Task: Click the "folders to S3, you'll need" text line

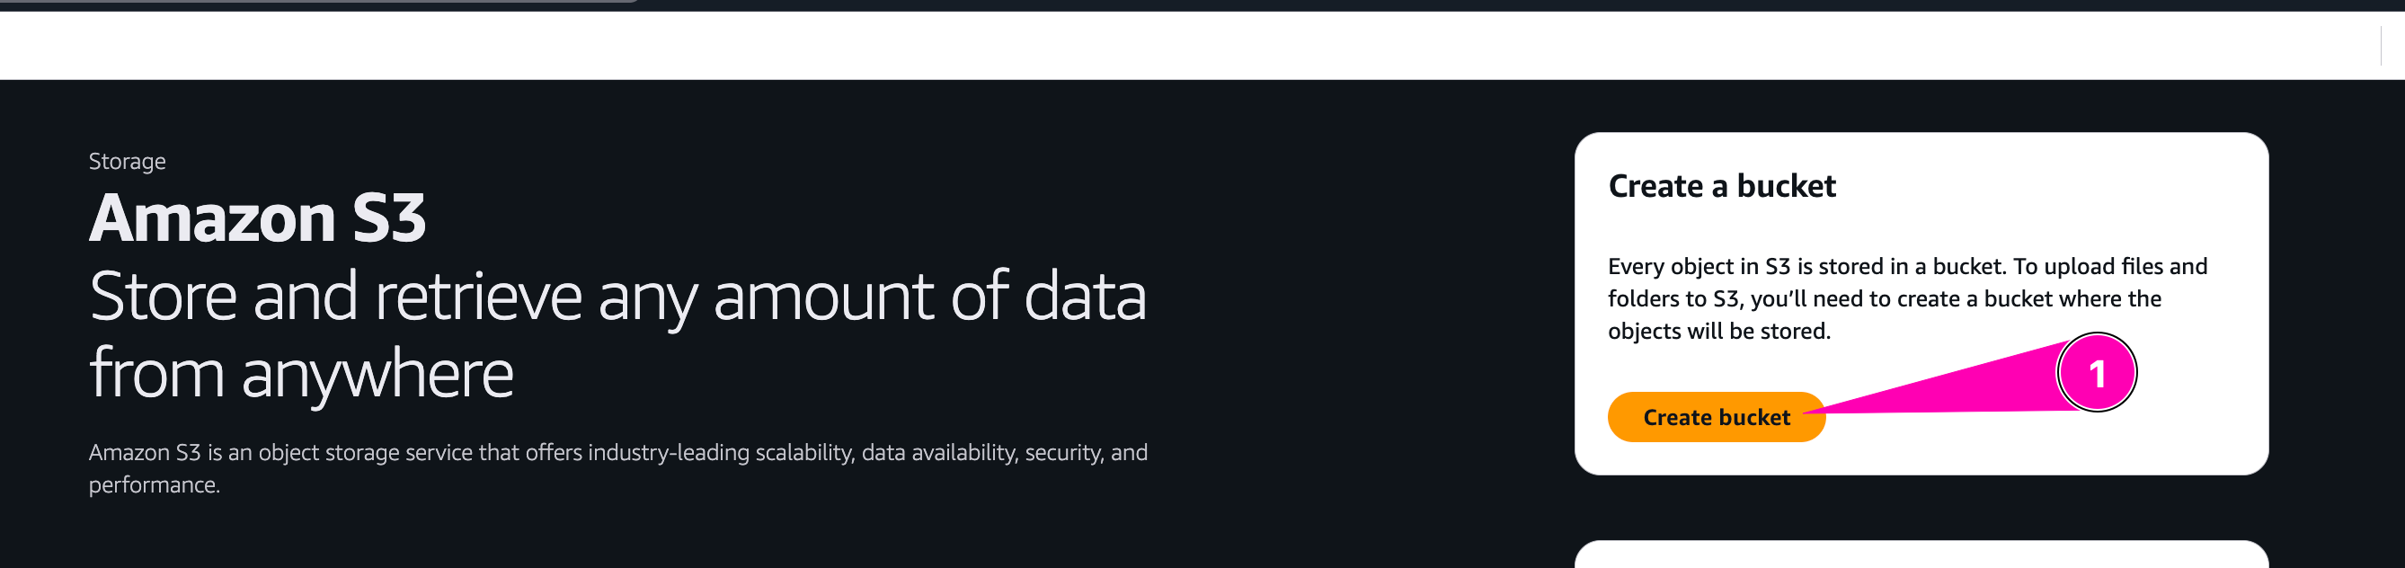Action: point(1883,299)
